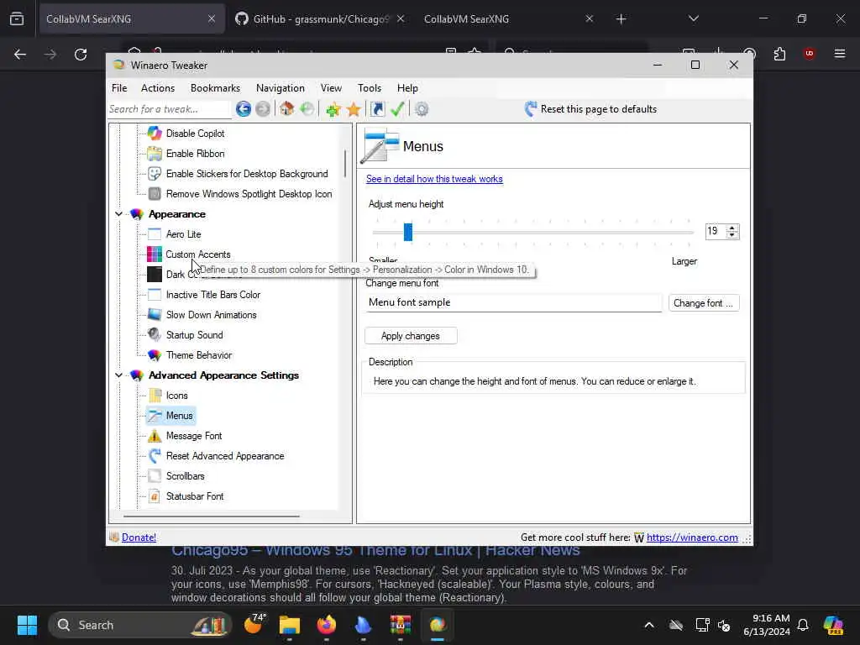Focus the Search for a tweak box
Image resolution: width=860 pixels, height=645 pixels.
169,109
